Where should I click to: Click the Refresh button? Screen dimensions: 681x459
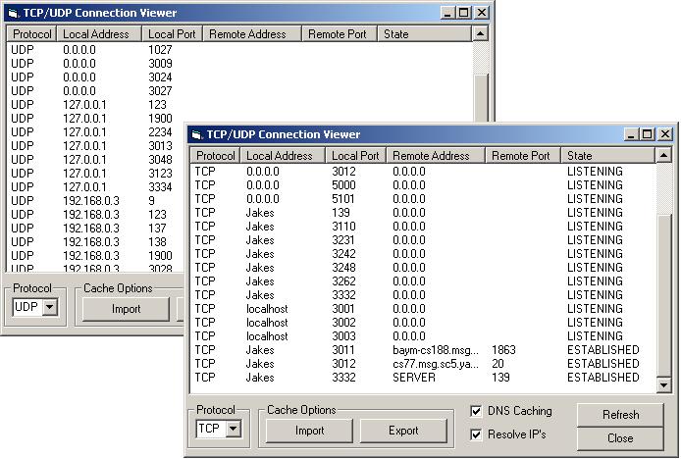pos(620,415)
